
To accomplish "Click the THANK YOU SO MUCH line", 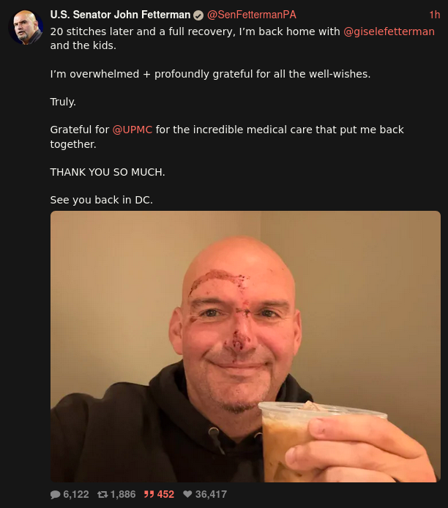I will [108, 172].
